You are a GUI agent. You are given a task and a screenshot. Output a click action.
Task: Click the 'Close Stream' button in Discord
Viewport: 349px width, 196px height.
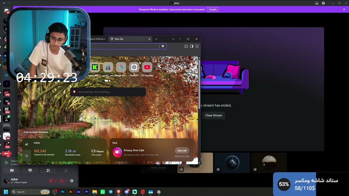point(214,115)
